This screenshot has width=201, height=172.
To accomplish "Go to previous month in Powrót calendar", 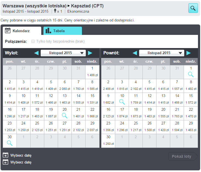I will click(x=135, y=53).
